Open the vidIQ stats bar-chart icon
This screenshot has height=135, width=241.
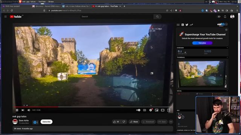[x=182, y=25]
